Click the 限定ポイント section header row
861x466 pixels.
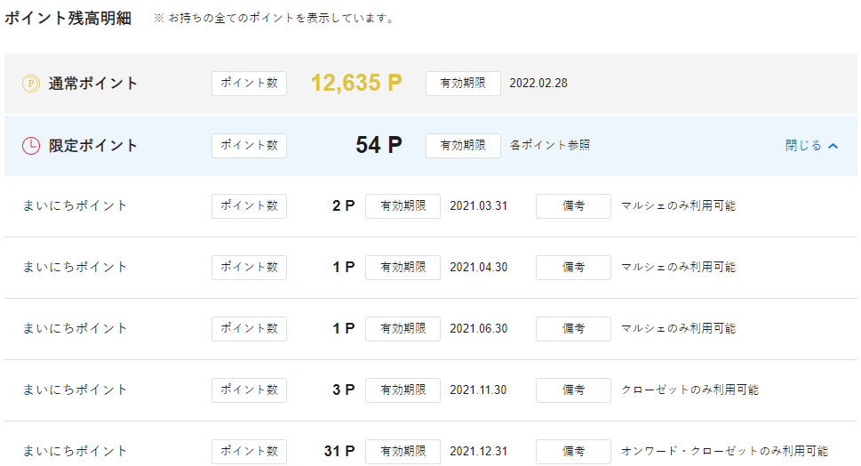pos(430,146)
